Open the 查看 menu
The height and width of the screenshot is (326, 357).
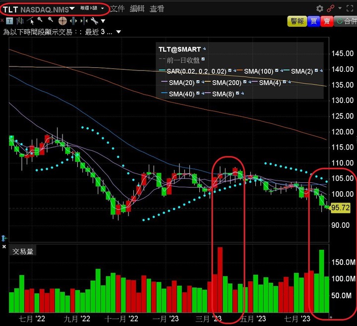157,8
